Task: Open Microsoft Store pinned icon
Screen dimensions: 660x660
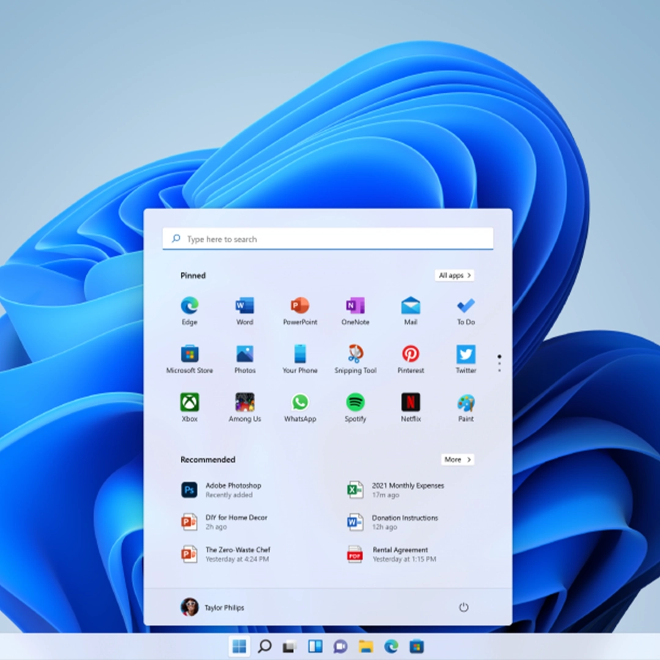Action: (189, 359)
